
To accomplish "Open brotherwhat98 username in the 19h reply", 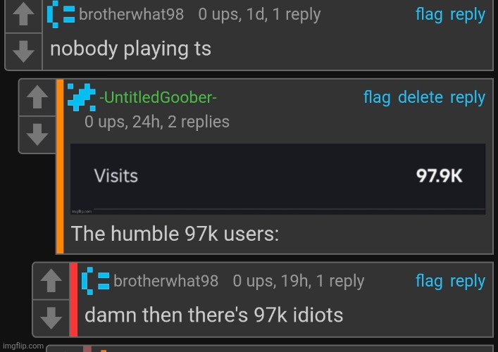I will pos(166,281).
